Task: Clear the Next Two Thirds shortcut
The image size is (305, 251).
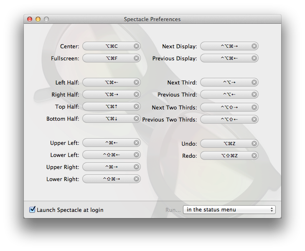Action: click(x=254, y=107)
